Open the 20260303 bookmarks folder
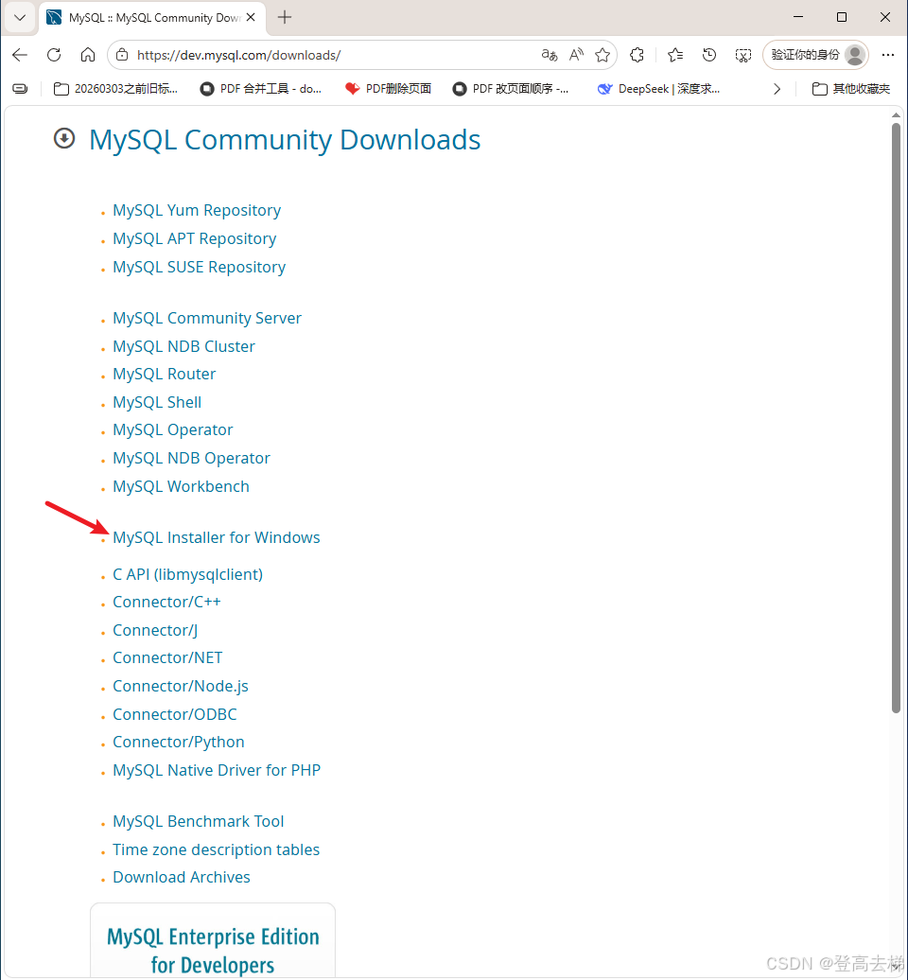The width and height of the screenshot is (908, 980). click(x=115, y=89)
